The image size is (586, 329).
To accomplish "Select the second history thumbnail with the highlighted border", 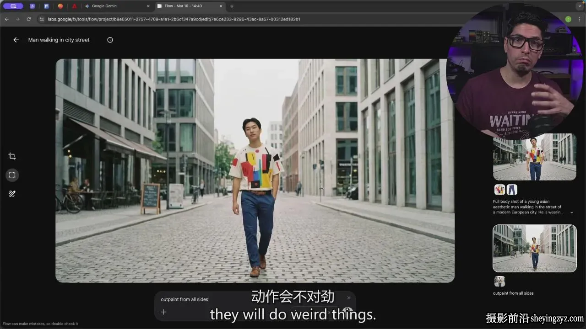I will [x=535, y=249].
